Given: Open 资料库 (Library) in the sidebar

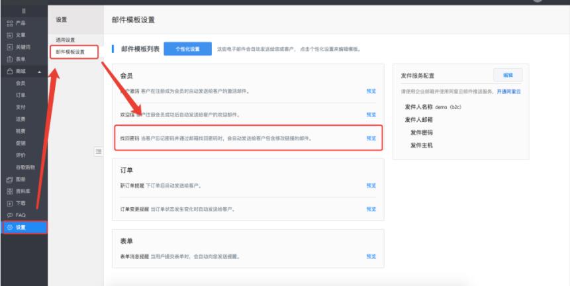Looking at the screenshot, I should pyautogui.click(x=20, y=191).
